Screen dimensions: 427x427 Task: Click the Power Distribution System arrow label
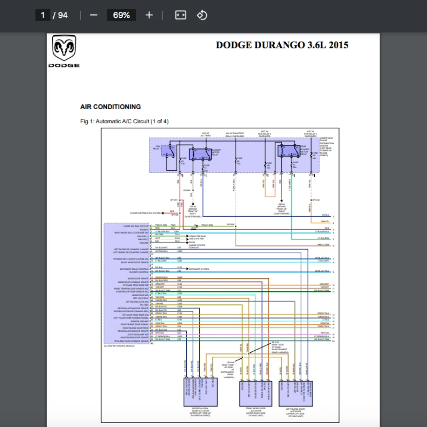145,213
